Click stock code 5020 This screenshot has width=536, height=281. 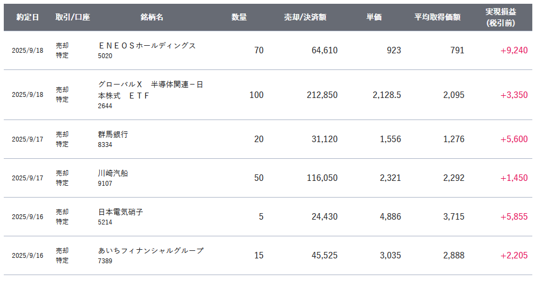[x=105, y=55]
